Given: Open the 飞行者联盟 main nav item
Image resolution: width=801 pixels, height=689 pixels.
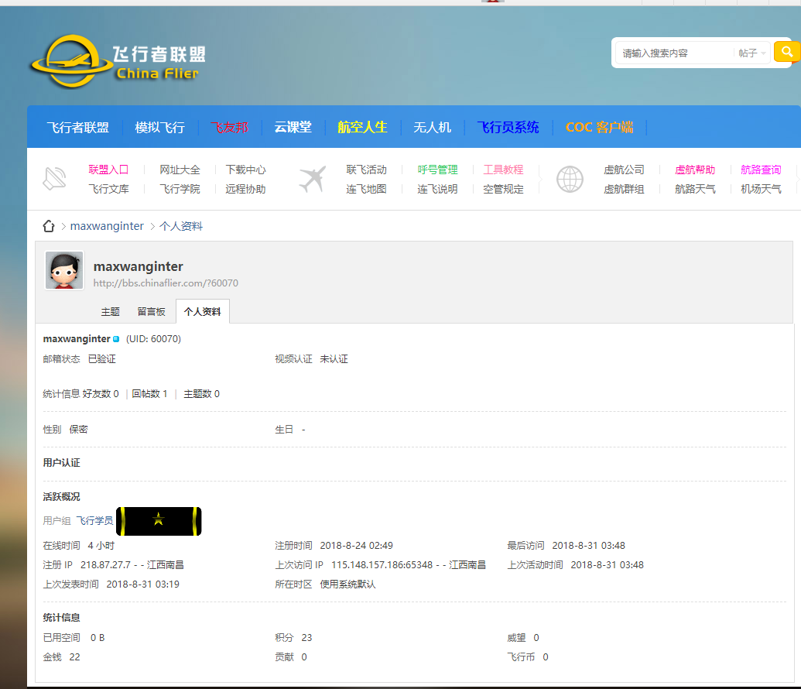Looking at the screenshot, I should point(77,127).
